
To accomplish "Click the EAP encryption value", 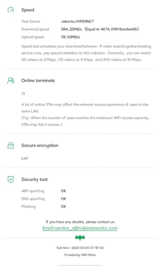I will tap(25, 158).
